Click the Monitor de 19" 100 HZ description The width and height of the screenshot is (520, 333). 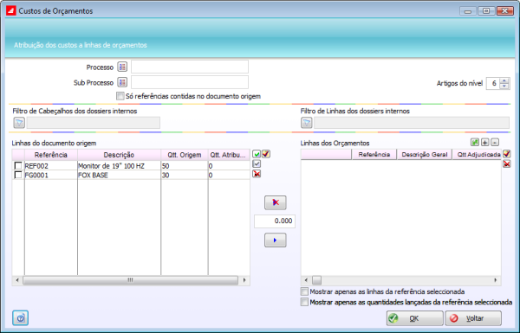(x=119, y=166)
